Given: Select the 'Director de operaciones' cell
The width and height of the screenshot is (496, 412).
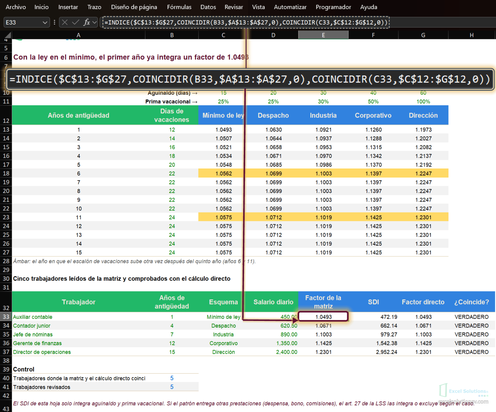Looking at the screenshot, I should pos(78,352).
